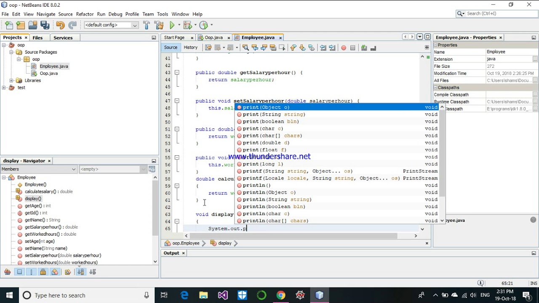Click the Stop Macro Recording square icon
Screen dimensions: 539x303
(x=353, y=48)
